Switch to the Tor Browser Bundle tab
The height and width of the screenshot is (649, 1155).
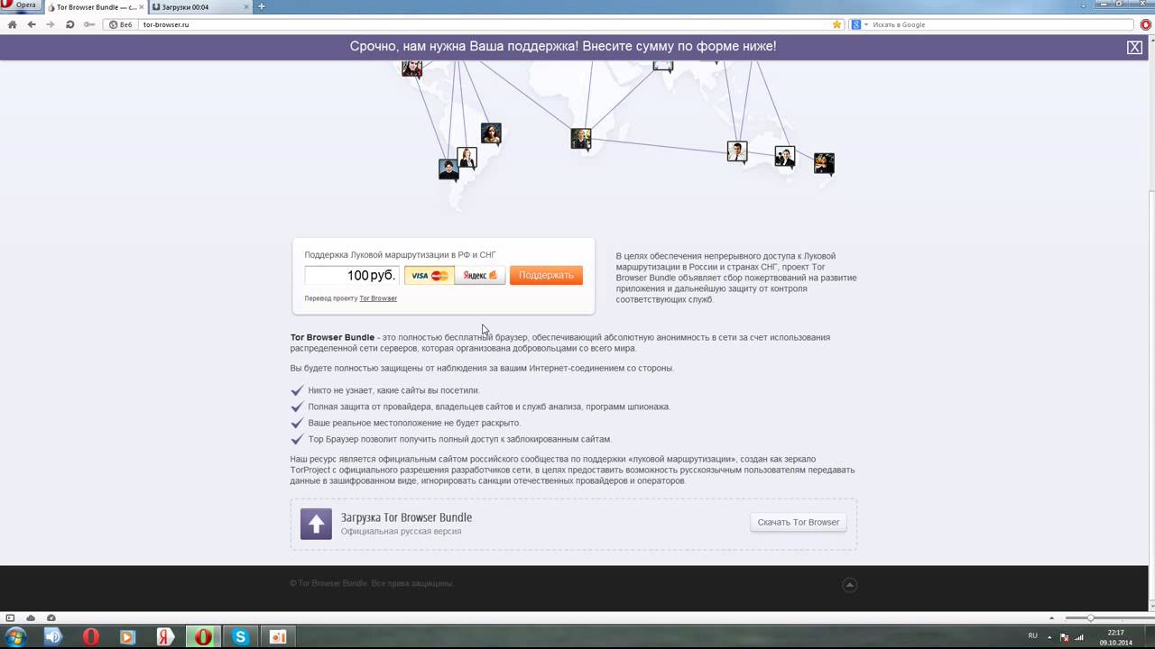coord(96,6)
